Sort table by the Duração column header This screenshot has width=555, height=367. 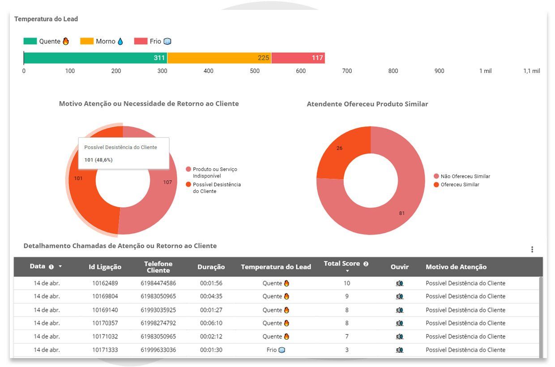coord(211,267)
